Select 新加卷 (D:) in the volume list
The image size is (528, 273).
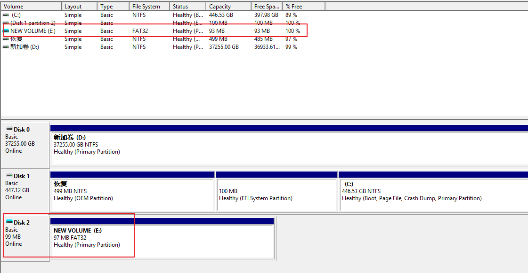tap(24, 47)
